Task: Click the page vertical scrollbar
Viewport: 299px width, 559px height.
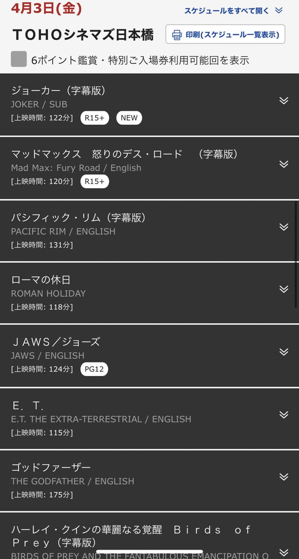Action: 296,254
